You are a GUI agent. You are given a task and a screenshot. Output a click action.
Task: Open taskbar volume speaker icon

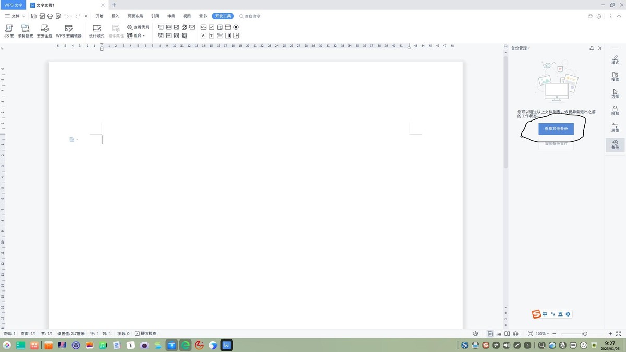pyautogui.click(x=507, y=345)
